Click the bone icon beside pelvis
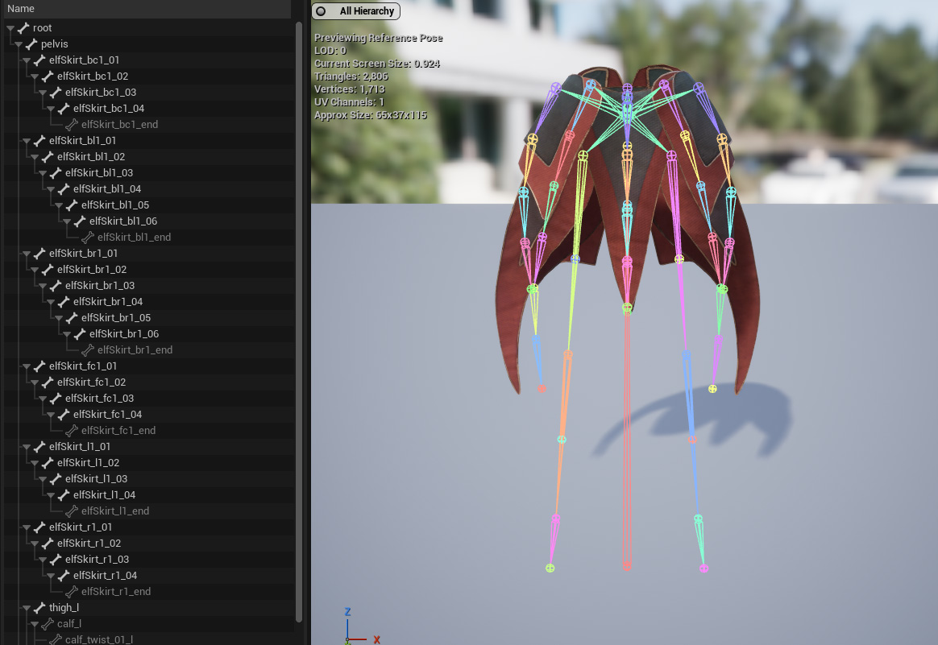The image size is (938, 645). (x=31, y=44)
